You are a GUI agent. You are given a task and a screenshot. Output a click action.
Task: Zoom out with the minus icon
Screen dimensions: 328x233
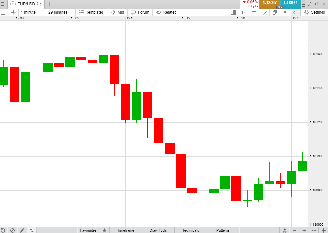pyautogui.click(x=294, y=230)
